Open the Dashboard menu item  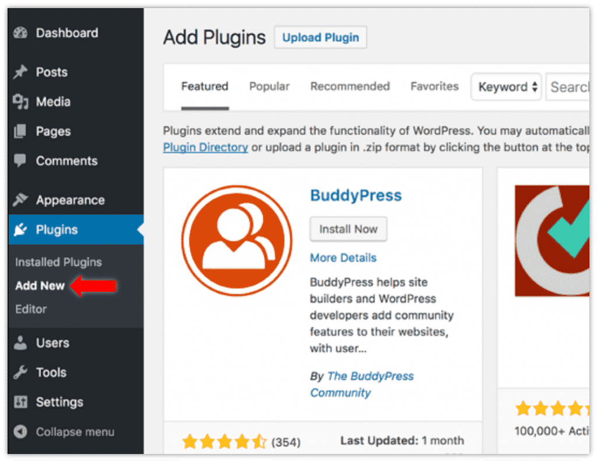tap(67, 33)
